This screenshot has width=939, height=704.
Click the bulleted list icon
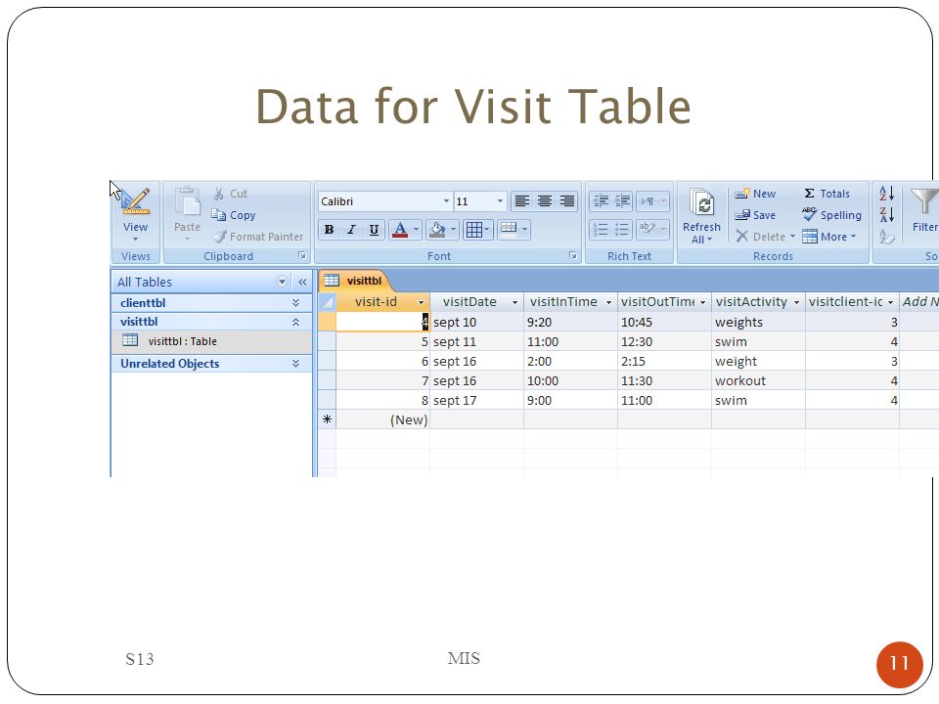tap(623, 229)
